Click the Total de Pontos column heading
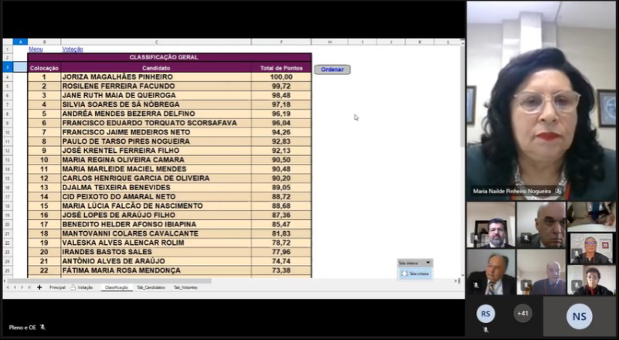The image size is (619, 340). [281, 68]
